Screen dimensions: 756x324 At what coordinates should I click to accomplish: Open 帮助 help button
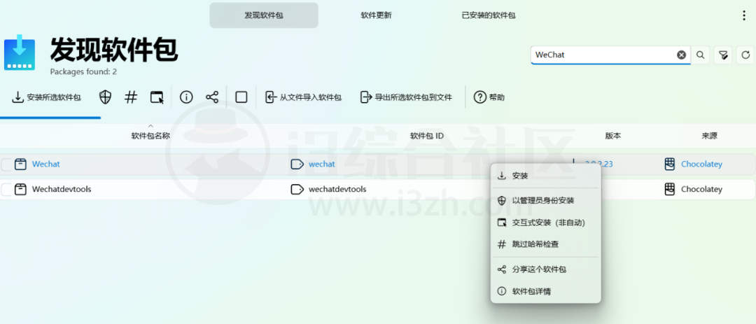click(489, 97)
